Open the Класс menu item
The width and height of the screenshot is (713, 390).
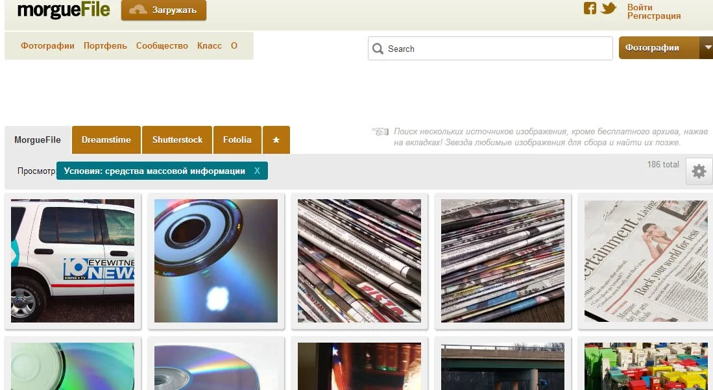point(209,45)
